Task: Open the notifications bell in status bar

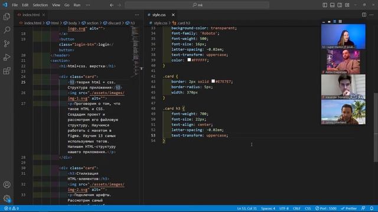Action: (x=372, y=208)
